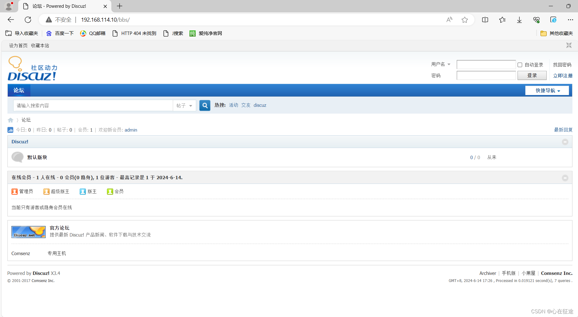Click the 登录 login button
Viewport: 578px width, 317px height.
point(532,76)
